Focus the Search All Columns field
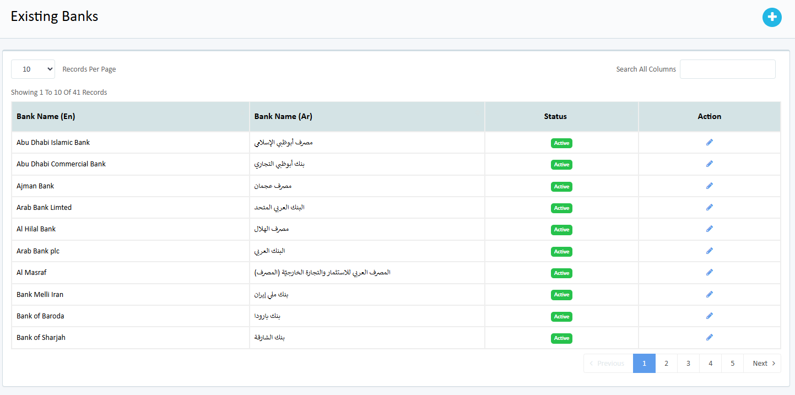This screenshot has height=395, width=795. (x=727, y=69)
